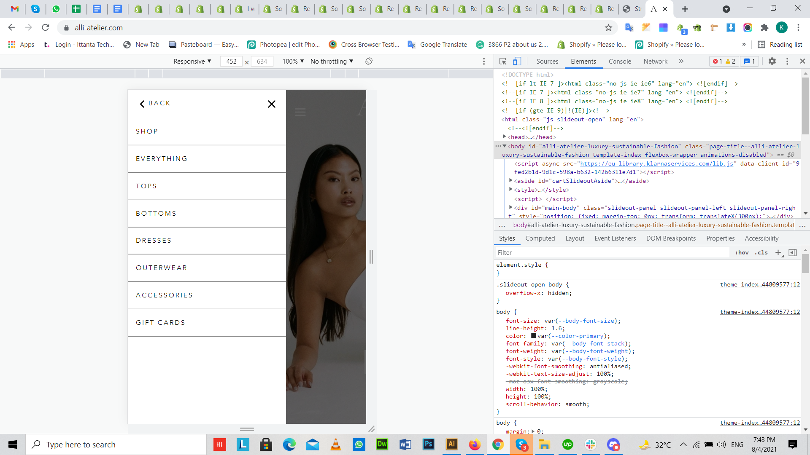Open the No throttling dropdown
This screenshot has height=455, width=810.
coord(332,62)
